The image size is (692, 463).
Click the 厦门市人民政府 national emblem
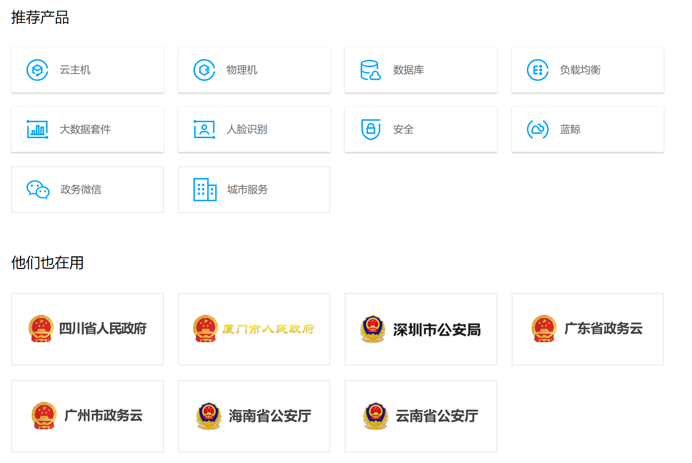205,329
